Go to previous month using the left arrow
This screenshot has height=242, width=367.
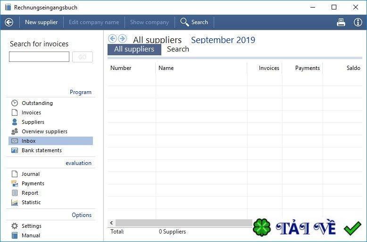point(112,38)
